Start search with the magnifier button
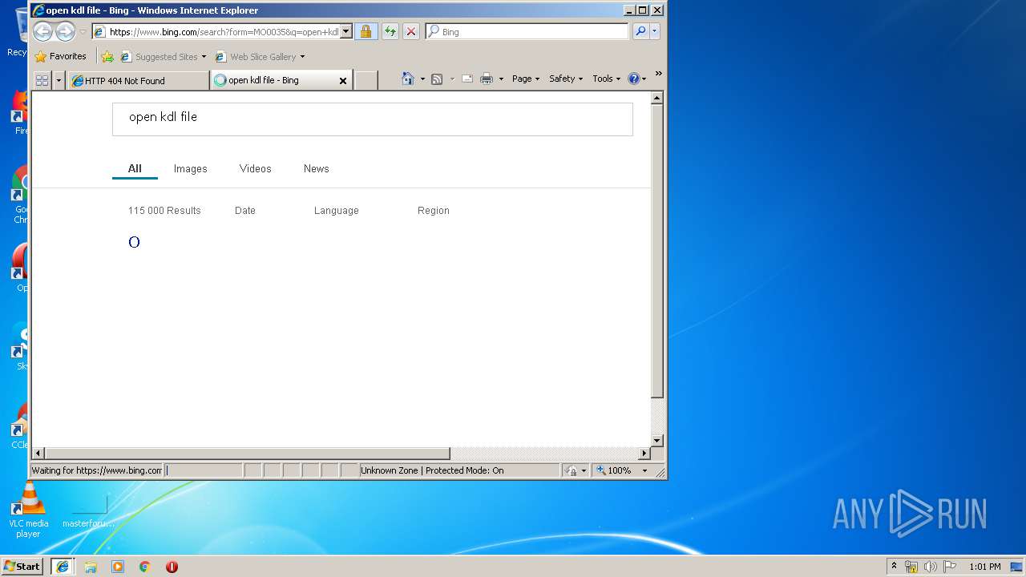Viewport: 1026px width, 577px height. [x=640, y=31]
